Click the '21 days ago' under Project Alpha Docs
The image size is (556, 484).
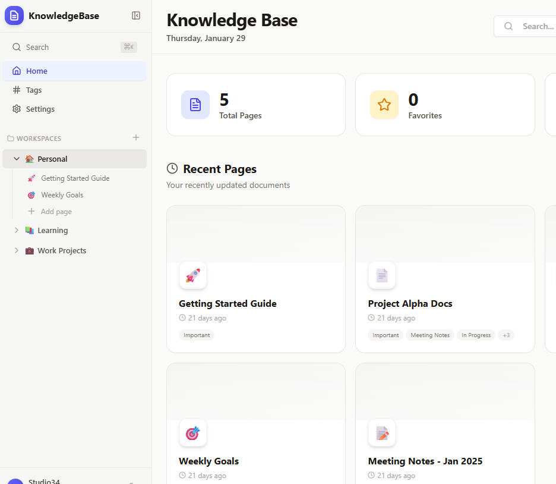(396, 318)
